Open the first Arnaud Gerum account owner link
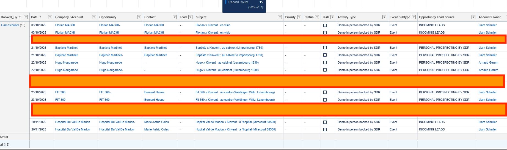Viewport: 507px width, 150px height. (x=488, y=62)
